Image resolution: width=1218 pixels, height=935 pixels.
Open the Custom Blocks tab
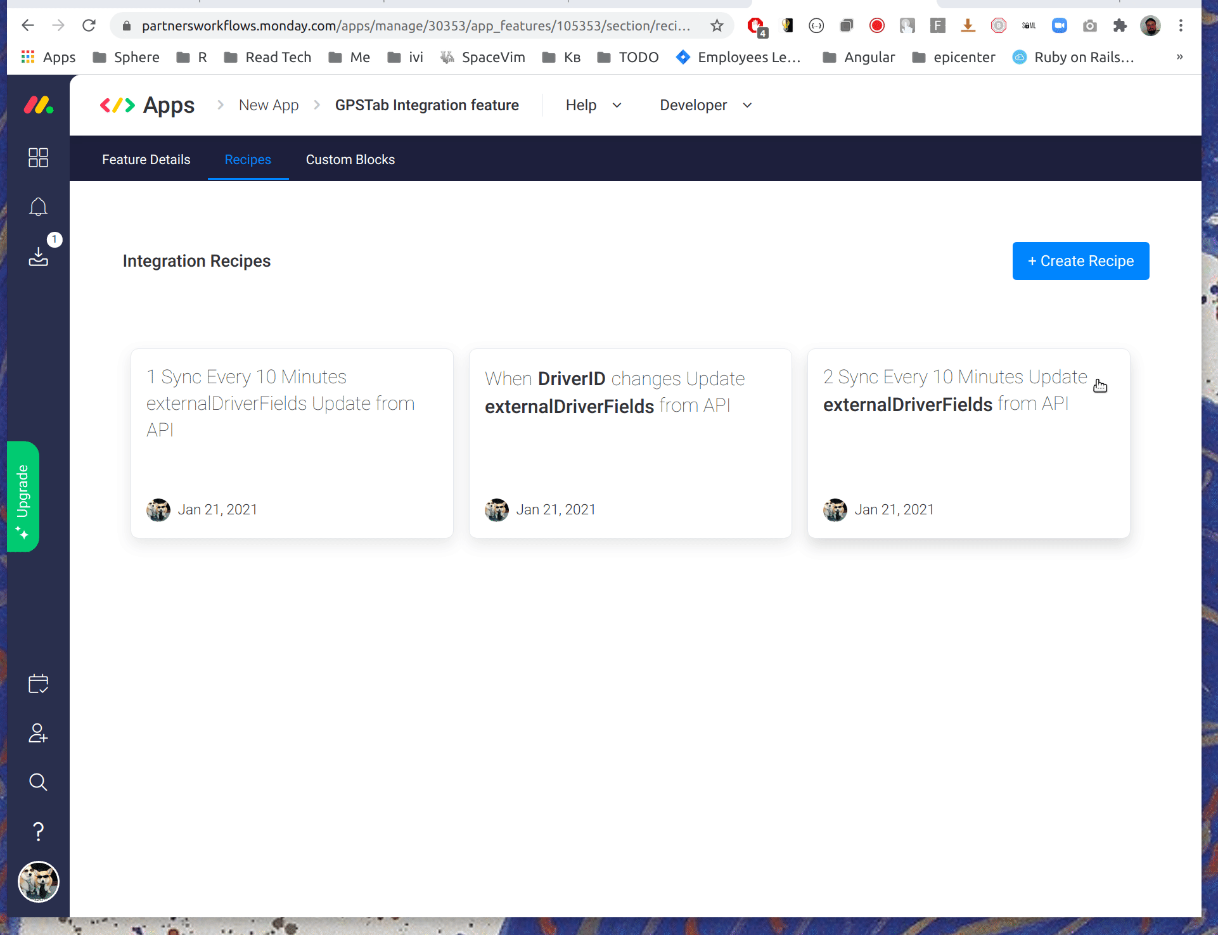(x=350, y=160)
